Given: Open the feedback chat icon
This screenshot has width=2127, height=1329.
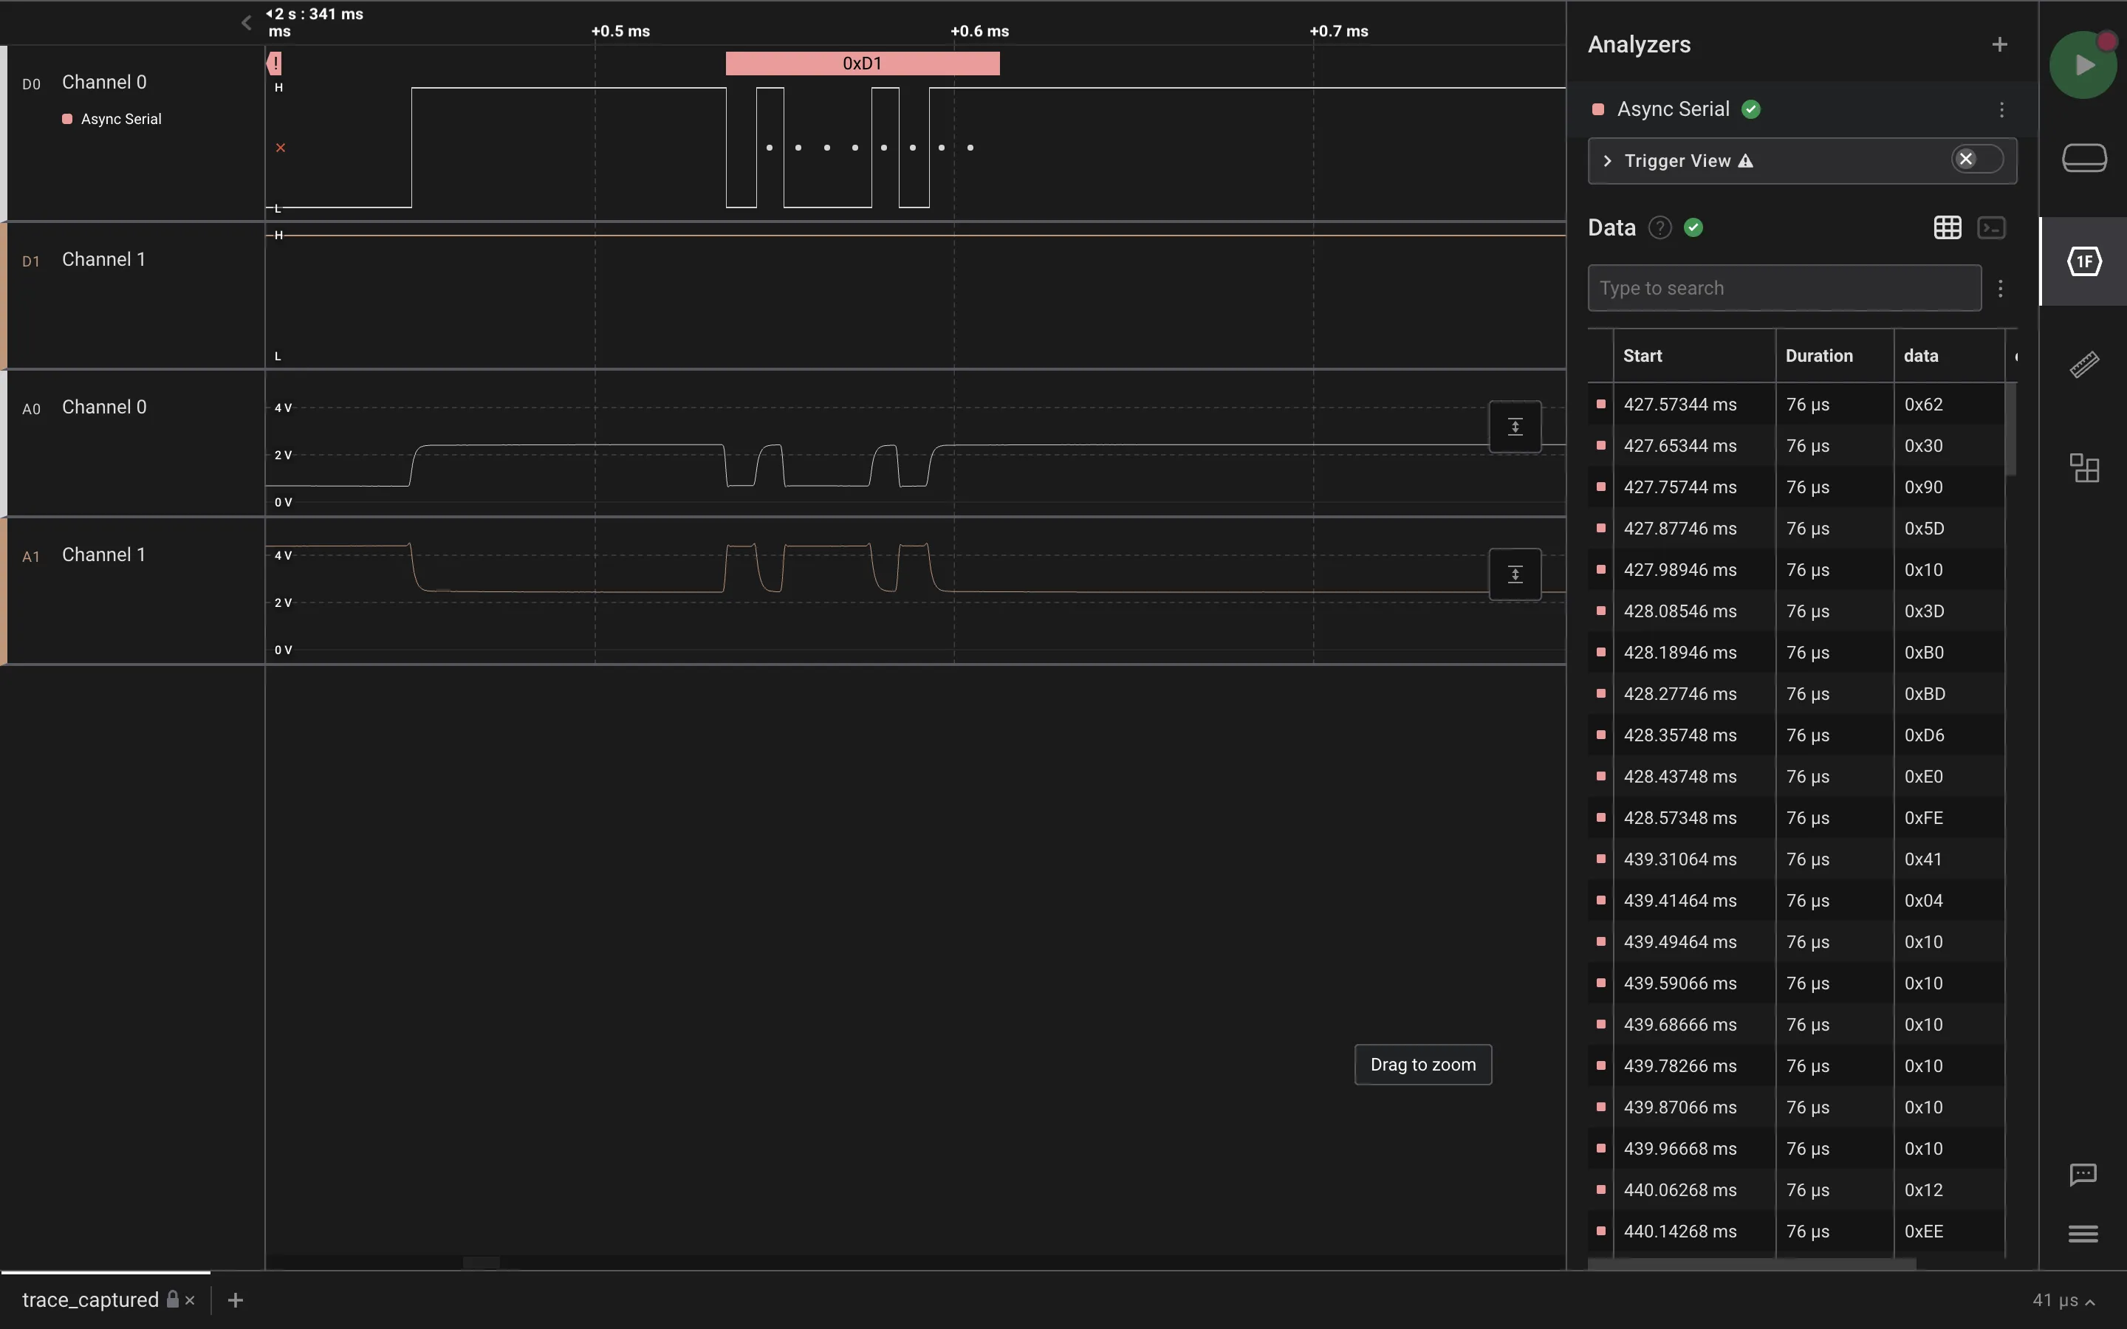Looking at the screenshot, I should 2083,1175.
